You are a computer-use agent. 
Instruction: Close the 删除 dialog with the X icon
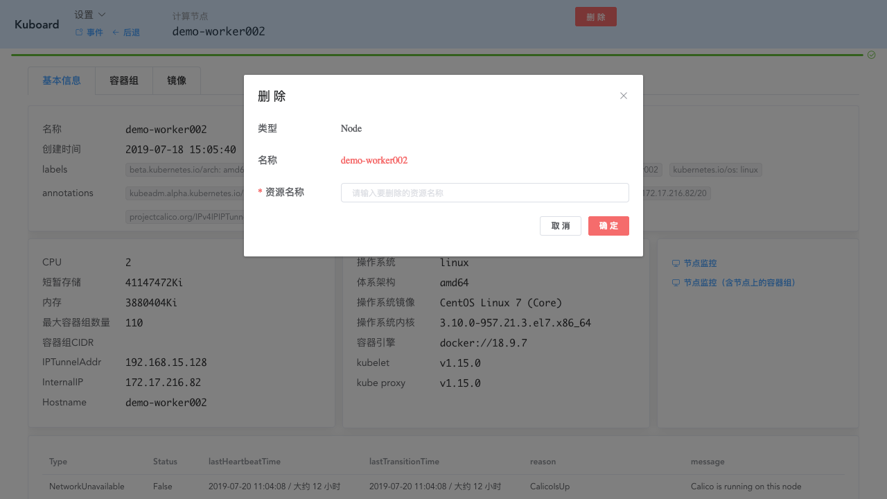pyautogui.click(x=623, y=96)
